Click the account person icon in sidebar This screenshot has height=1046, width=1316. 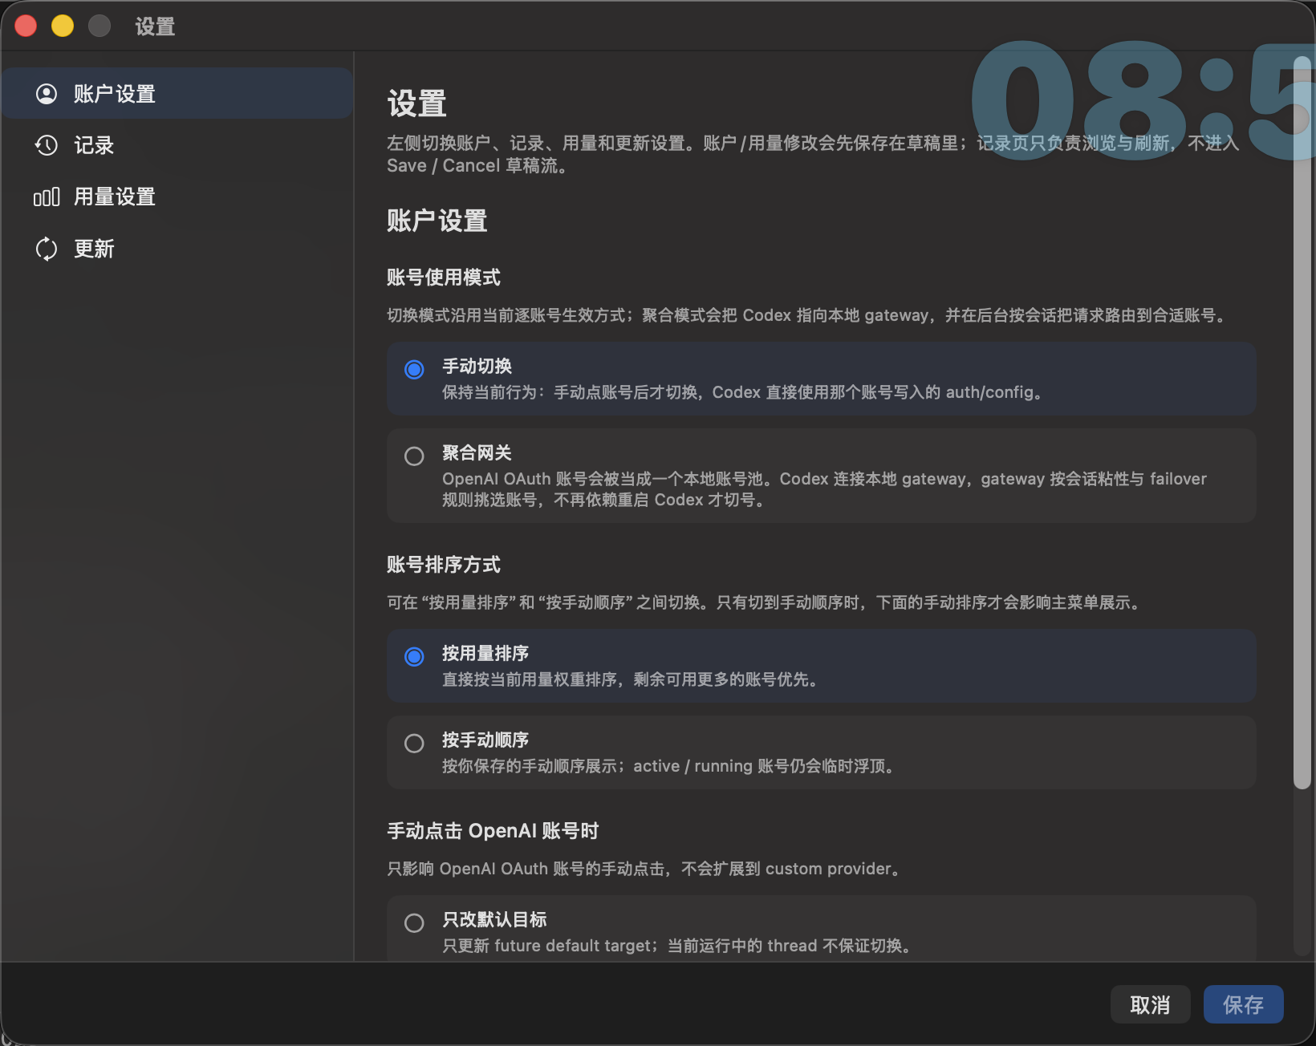click(x=47, y=94)
